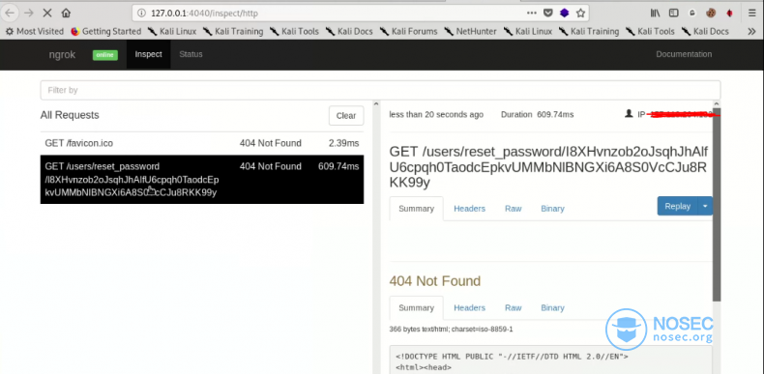Switch to the Status tab
Image resolution: width=764 pixels, height=374 pixels.
tap(191, 54)
